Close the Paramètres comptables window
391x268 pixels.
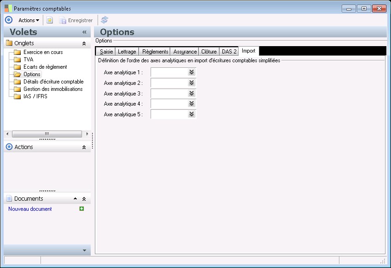(379, 9)
